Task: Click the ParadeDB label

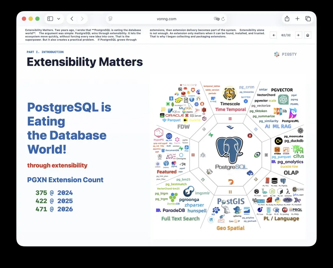Action: tap(174, 210)
